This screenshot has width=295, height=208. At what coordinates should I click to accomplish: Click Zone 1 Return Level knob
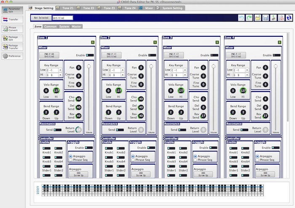tap(78, 130)
